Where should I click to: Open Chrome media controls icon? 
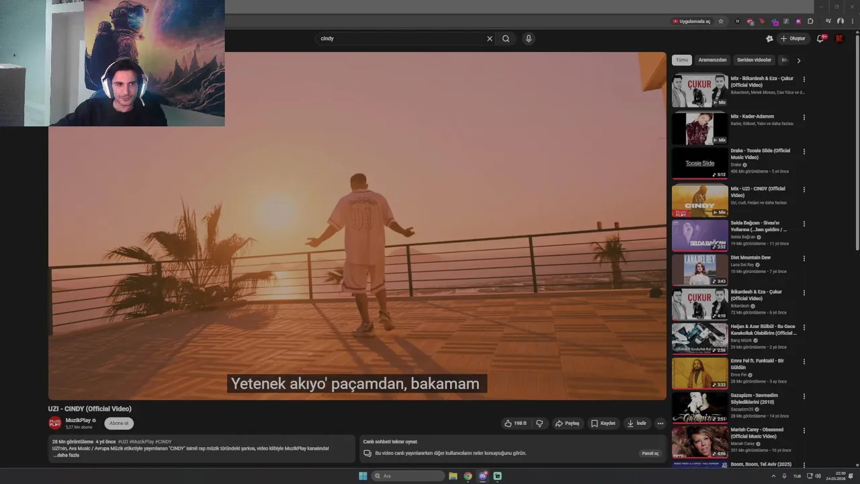(828, 21)
